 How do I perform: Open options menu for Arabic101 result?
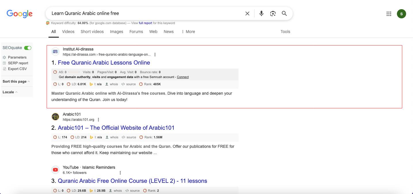point(98,120)
